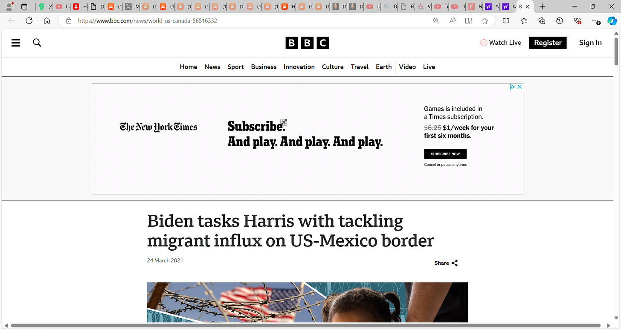Screen dimensions: 621x330
Task: Go to the BBC logo homepage link
Action: pos(307,43)
